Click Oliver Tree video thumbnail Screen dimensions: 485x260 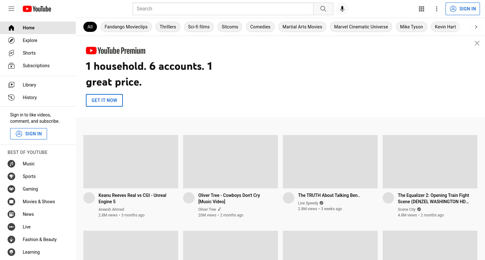tap(231, 162)
